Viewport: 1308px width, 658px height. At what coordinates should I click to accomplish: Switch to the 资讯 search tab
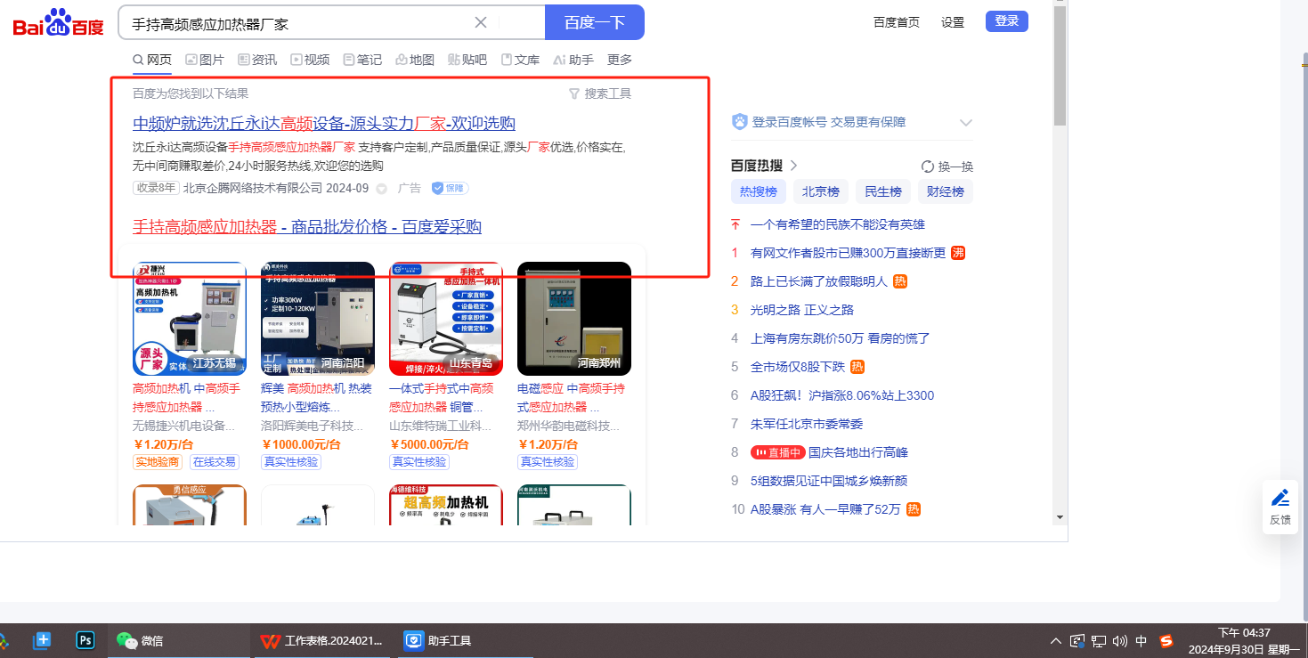coord(257,60)
